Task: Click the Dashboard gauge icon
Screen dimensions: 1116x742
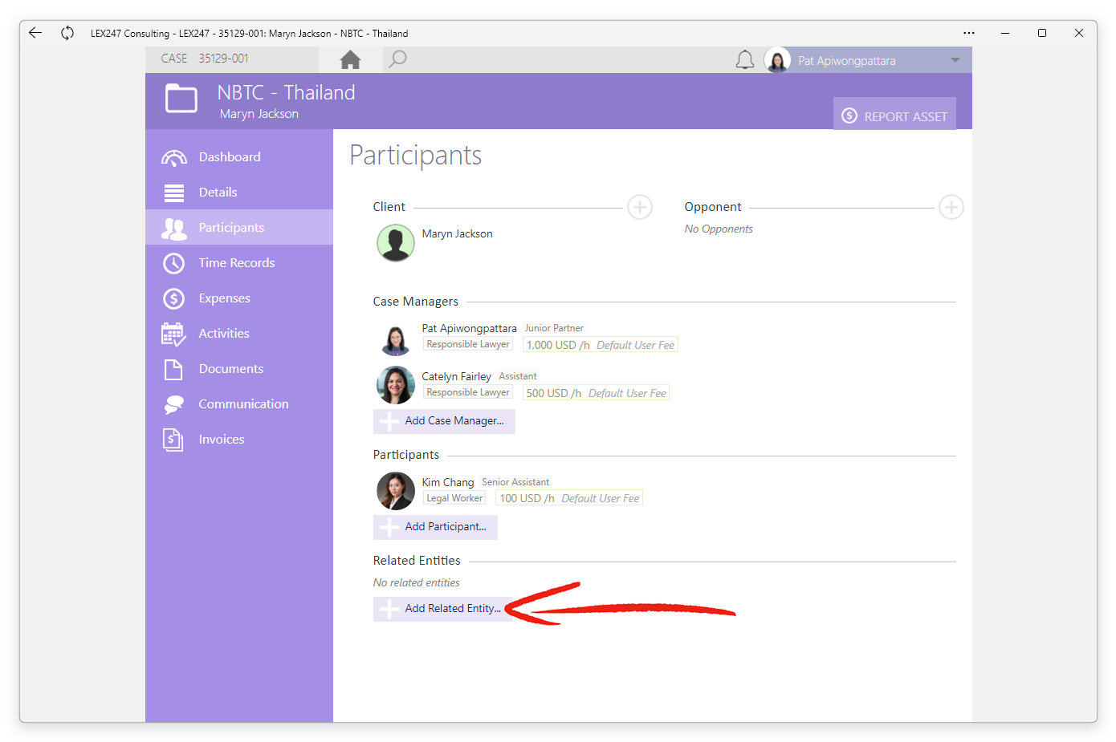Action: (174, 157)
